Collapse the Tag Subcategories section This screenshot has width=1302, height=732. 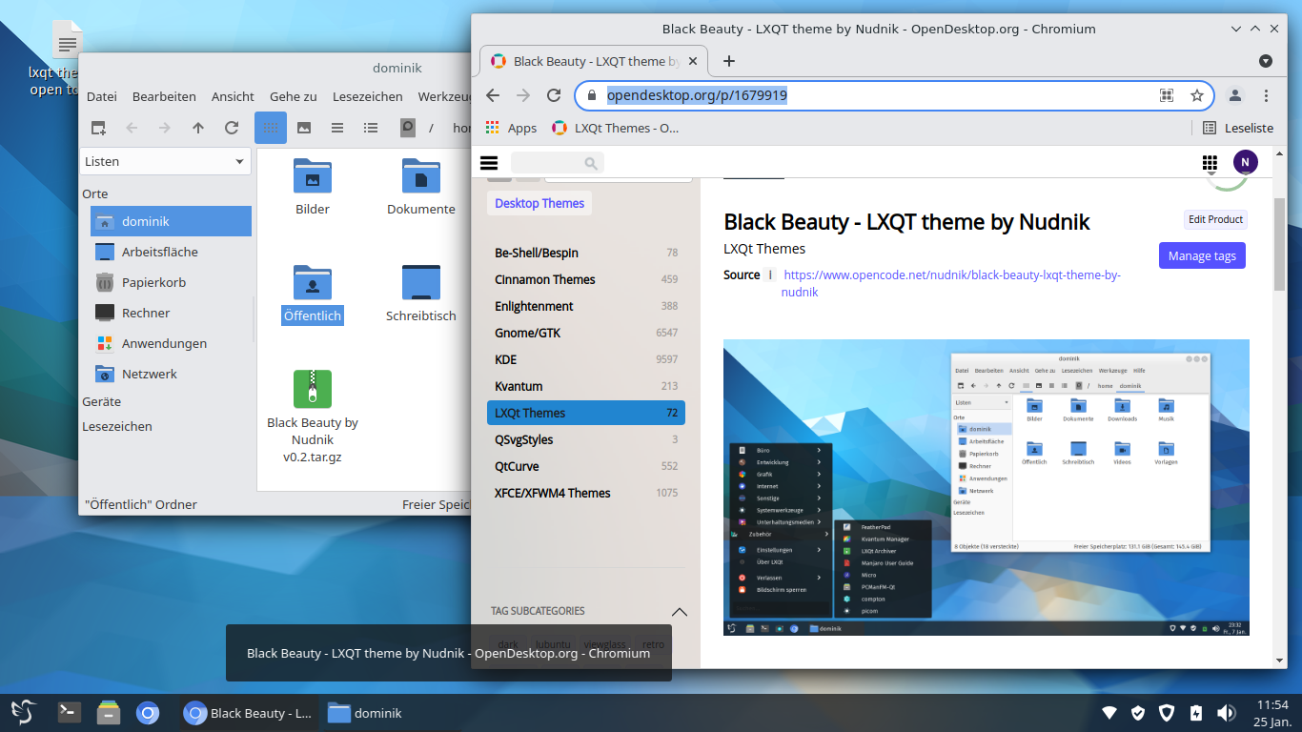point(680,611)
